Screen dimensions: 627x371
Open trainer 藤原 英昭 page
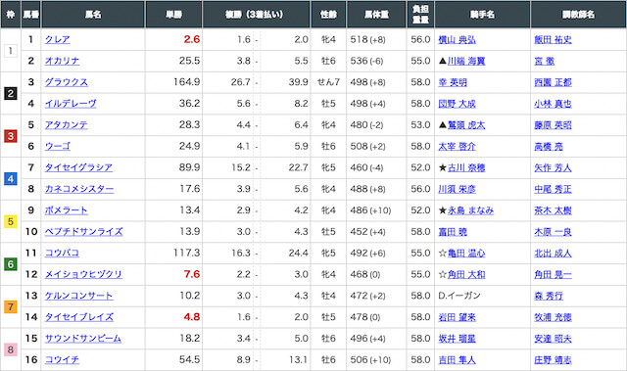pyautogui.click(x=553, y=125)
